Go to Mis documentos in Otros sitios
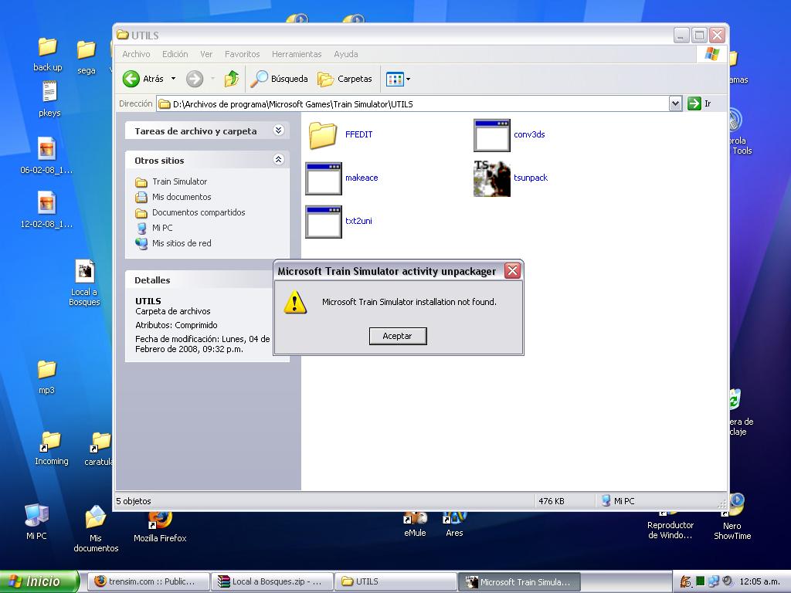The height and width of the screenshot is (593, 791). click(x=182, y=197)
